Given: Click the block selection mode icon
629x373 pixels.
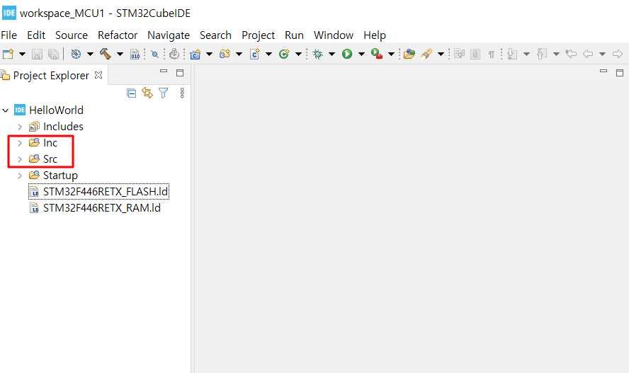Looking at the screenshot, I should click(x=475, y=54).
